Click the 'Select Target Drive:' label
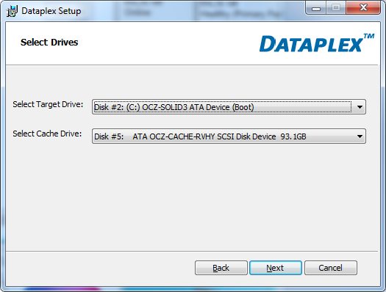Viewport: 386px width, 292px height. coord(48,104)
